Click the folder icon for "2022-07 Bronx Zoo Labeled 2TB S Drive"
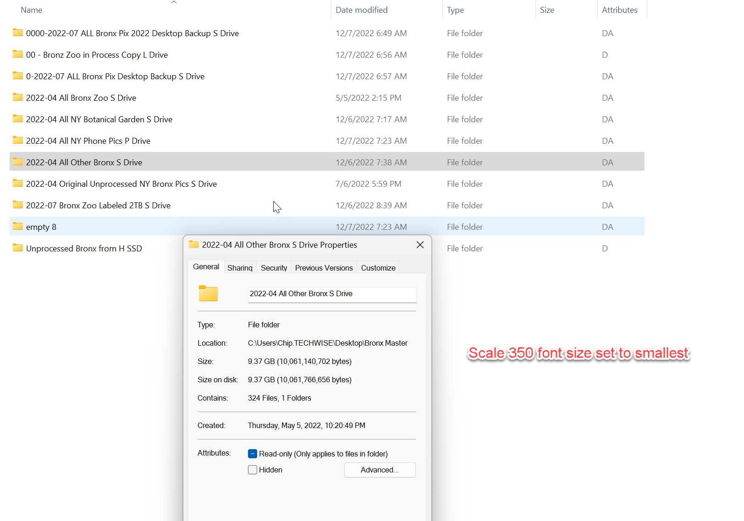The height and width of the screenshot is (521, 744). tap(18, 205)
